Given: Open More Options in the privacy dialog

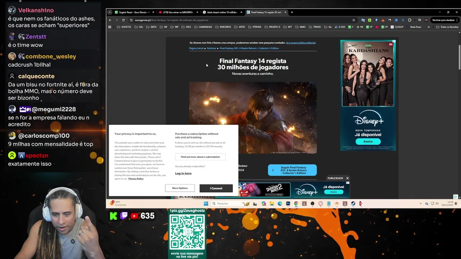Looking at the screenshot, I should pyautogui.click(x=180, y=188).
